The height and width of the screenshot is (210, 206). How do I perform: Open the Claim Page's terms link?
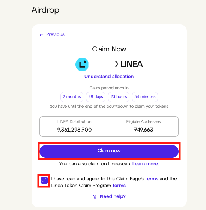[x=152, y=179]
